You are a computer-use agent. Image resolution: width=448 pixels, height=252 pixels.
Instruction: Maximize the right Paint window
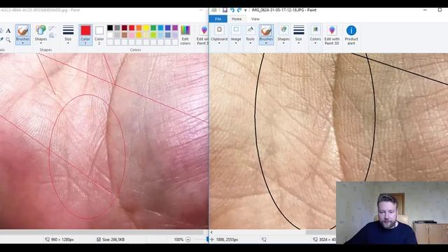click(x=440, y=10)
